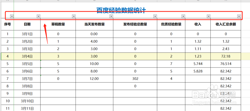Click the date cell 3月8日
The width and height of the screenshot is (250, 111).
click(x=27, y=86)
